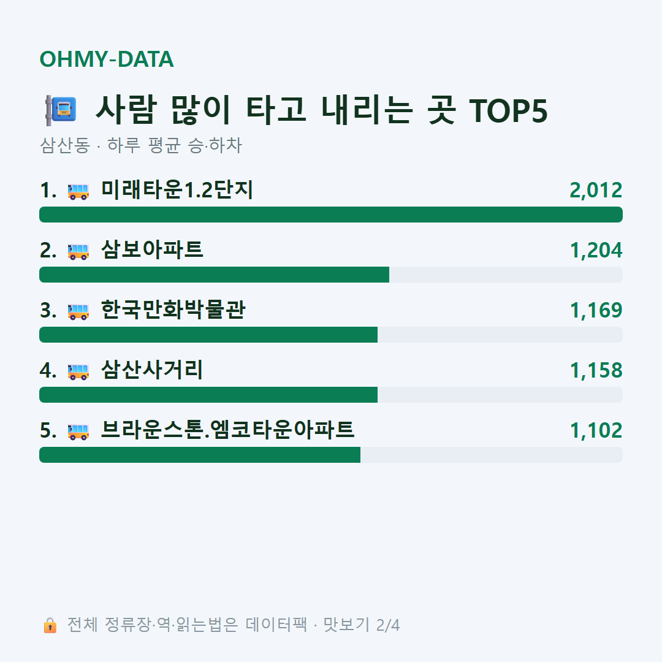Click the progress bar under 삼보아파트
Screen dimensions: 662x662
pos(331,275)
